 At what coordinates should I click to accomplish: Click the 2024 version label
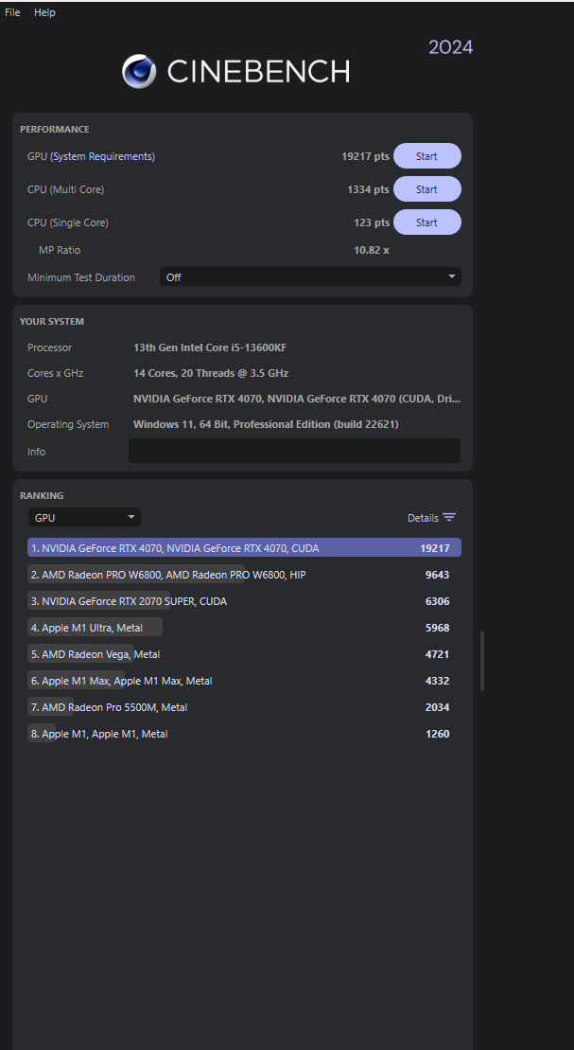tap(450, 47)
